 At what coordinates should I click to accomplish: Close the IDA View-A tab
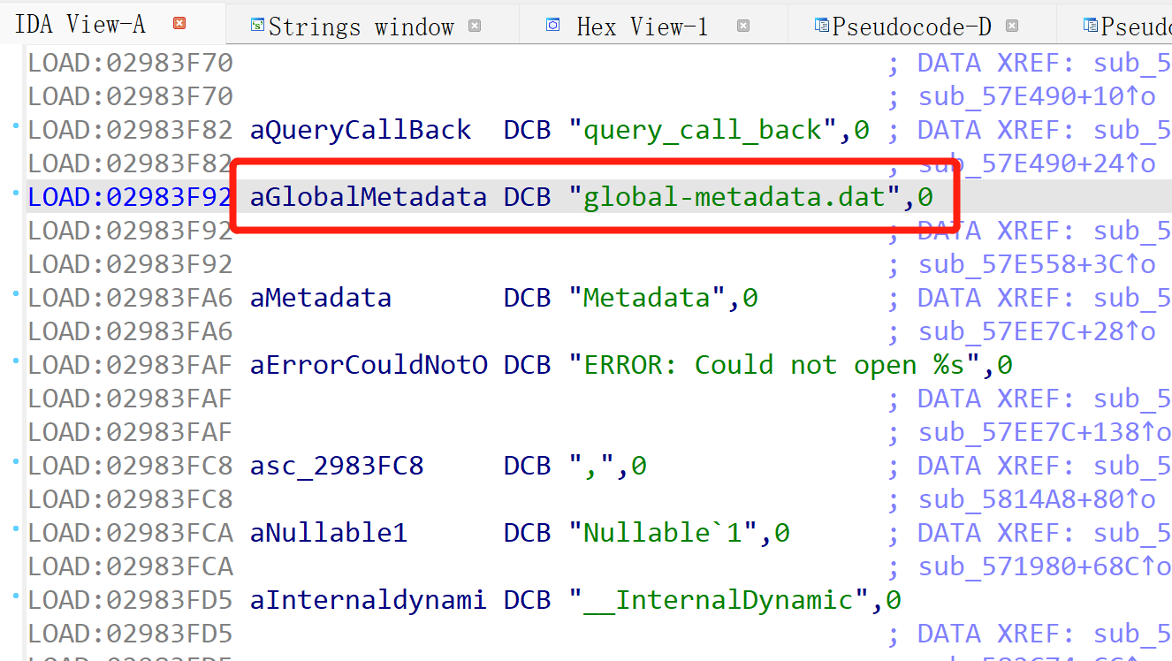pyautogui.click(x=179, y=24)
